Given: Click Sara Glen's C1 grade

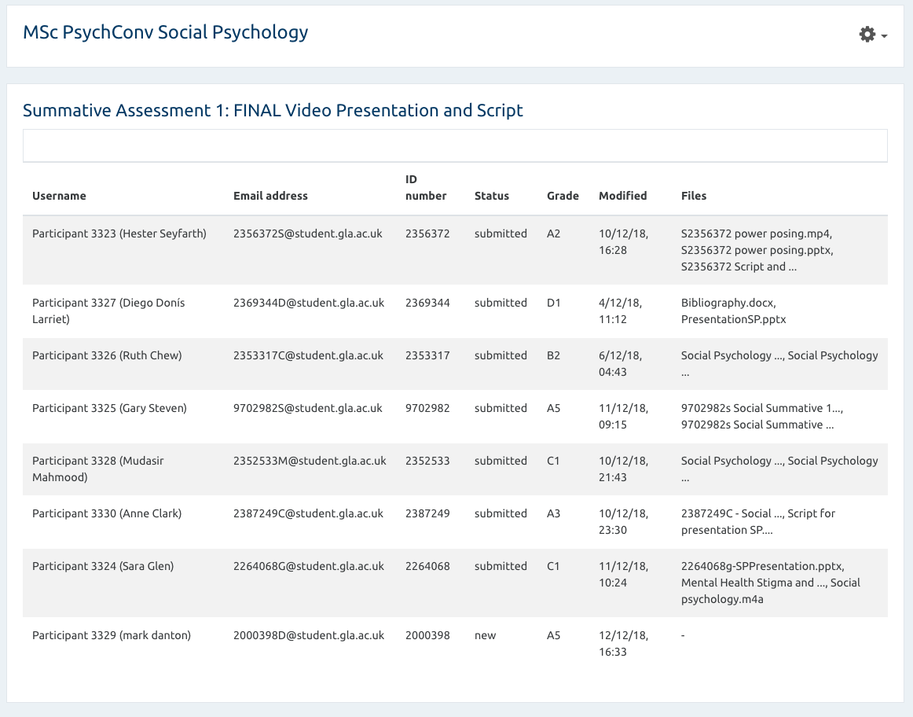Looking at the screenshot, I should point(553,566).
